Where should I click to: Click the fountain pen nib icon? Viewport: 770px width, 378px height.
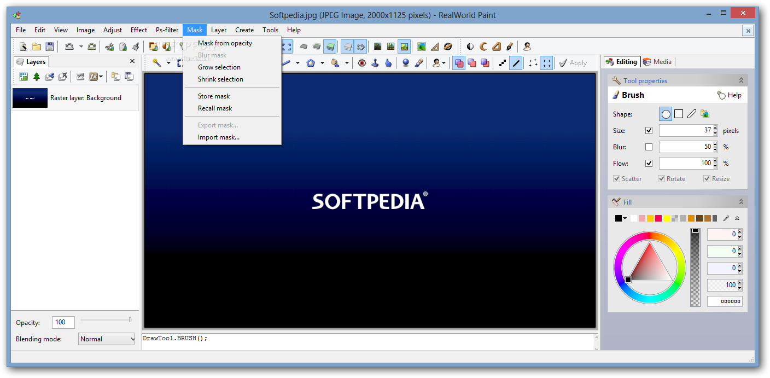[510, 46]
